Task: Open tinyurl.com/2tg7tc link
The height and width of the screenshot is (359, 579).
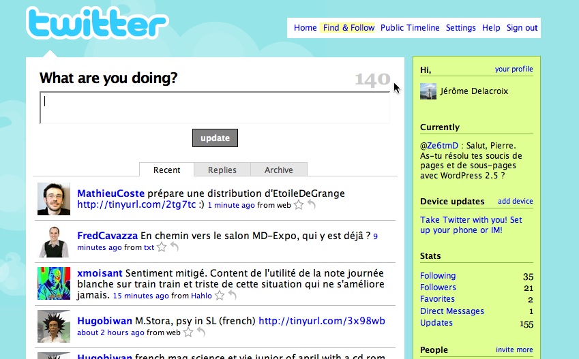Action: [136, 204]
